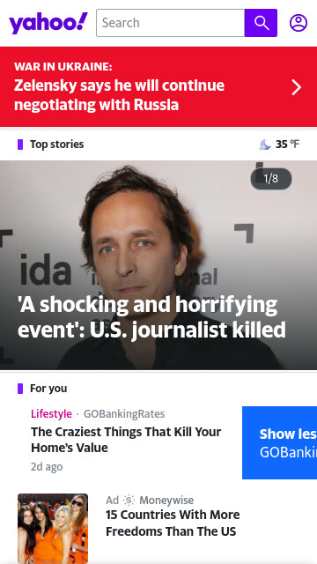Click the WAR IN UKRAINE label
The image size is (317, 564).
tap(63, 67)
